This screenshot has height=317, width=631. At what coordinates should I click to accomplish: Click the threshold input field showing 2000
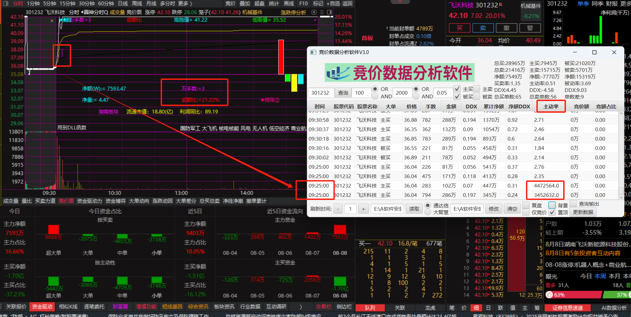402,93
